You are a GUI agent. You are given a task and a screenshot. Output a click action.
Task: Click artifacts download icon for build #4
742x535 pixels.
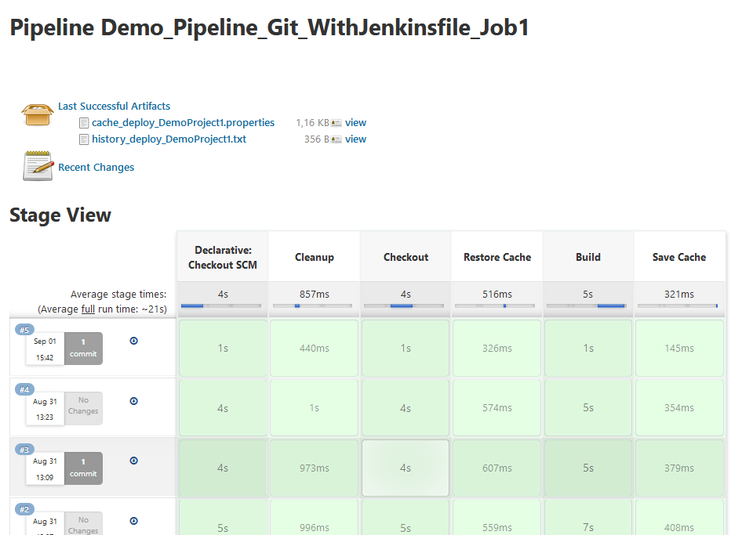point(133,401)
